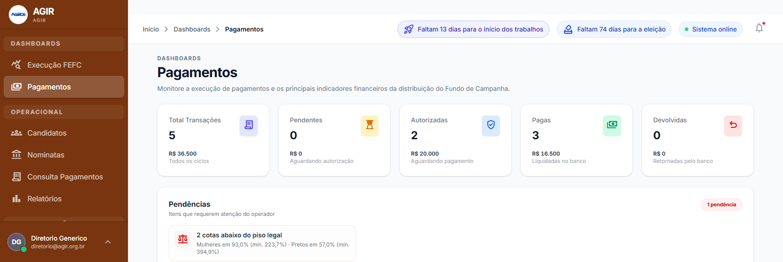
Task: Open Nominatas page
Action: (x=64, y=155)
